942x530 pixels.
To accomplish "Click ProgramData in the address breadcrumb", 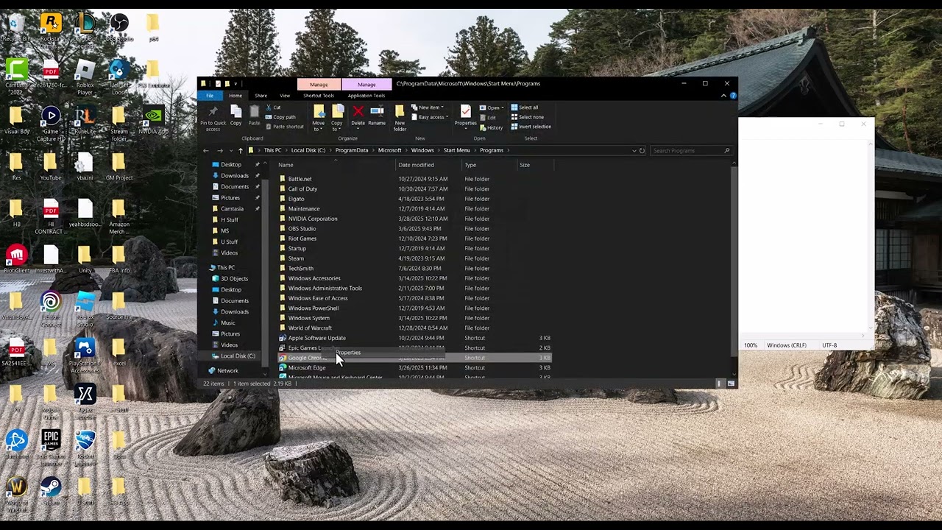I will click(x=352, y=150).
